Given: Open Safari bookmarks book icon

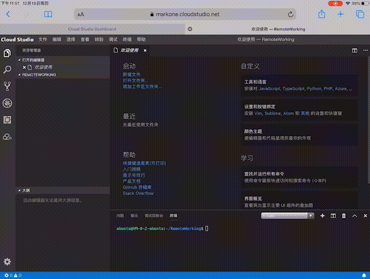Looking at the screenshot, I should click(x=48, y=14).
